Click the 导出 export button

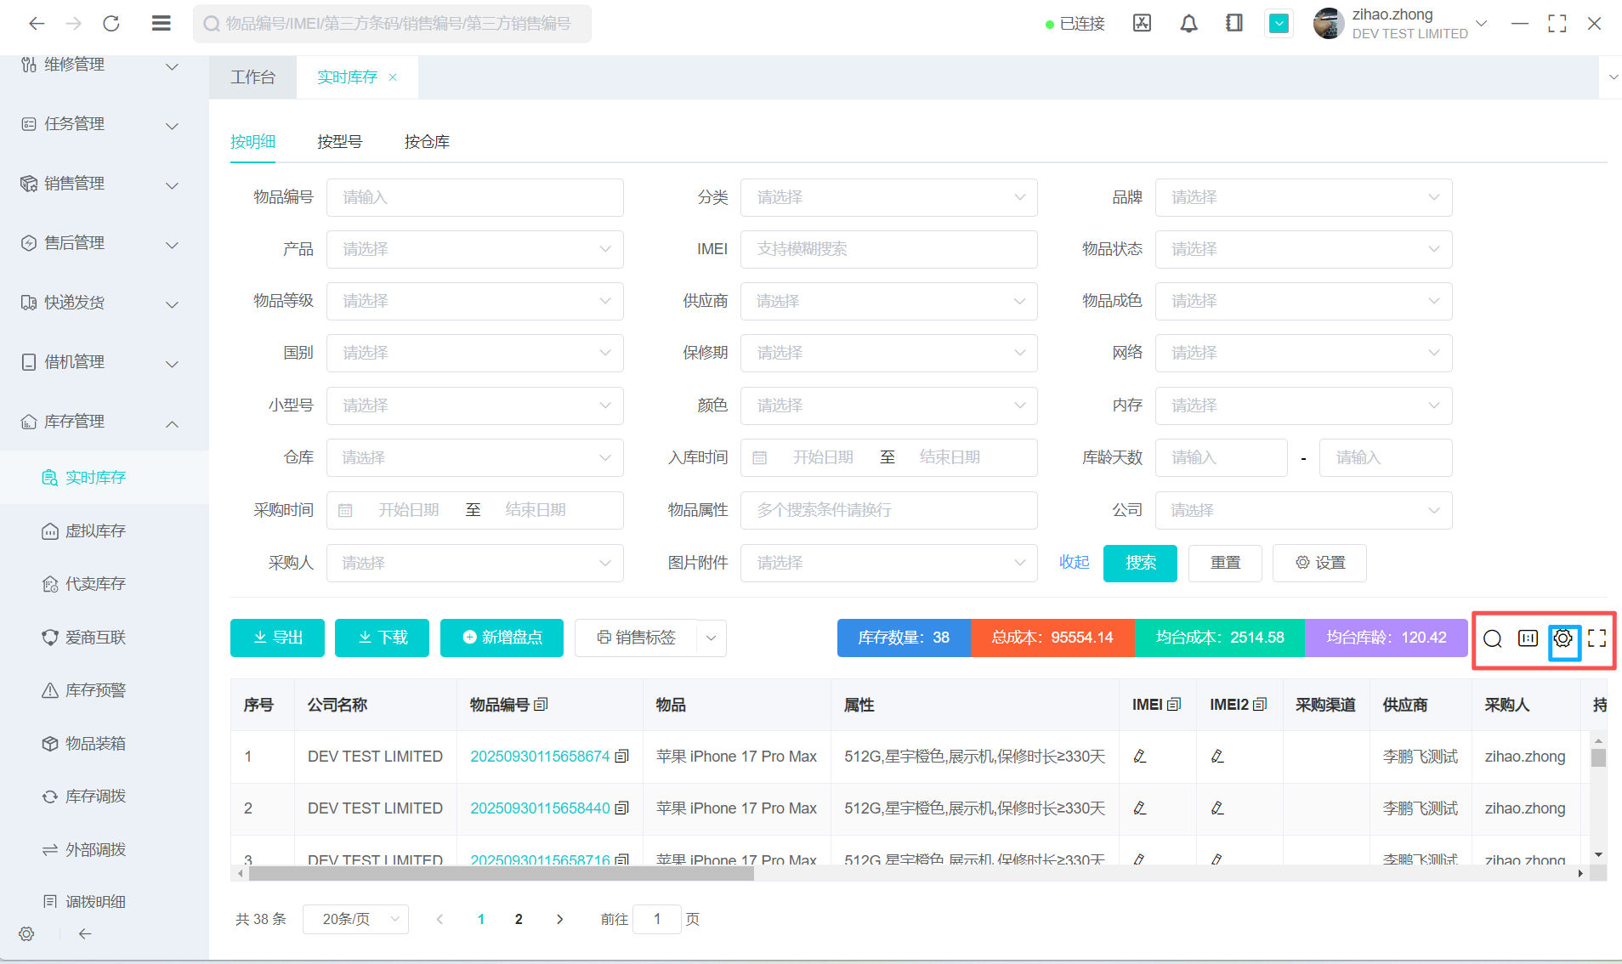click(x=277, y=638)
